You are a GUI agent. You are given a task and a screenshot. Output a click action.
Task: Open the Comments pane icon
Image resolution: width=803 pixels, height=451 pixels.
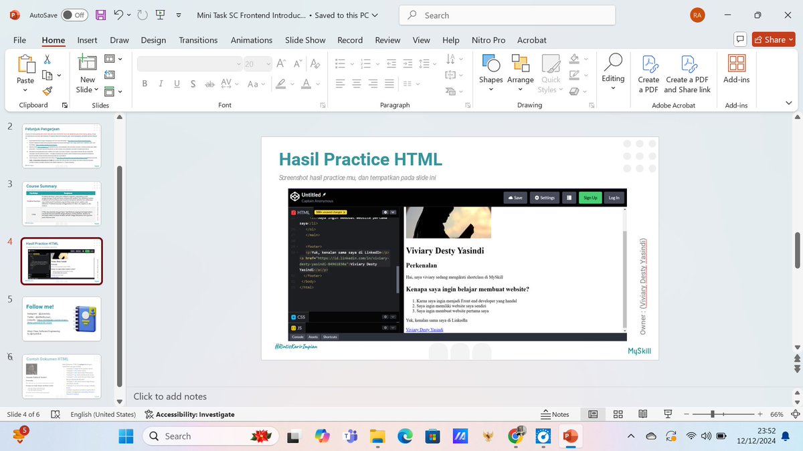pyautogui.click(x=739, y=39)
